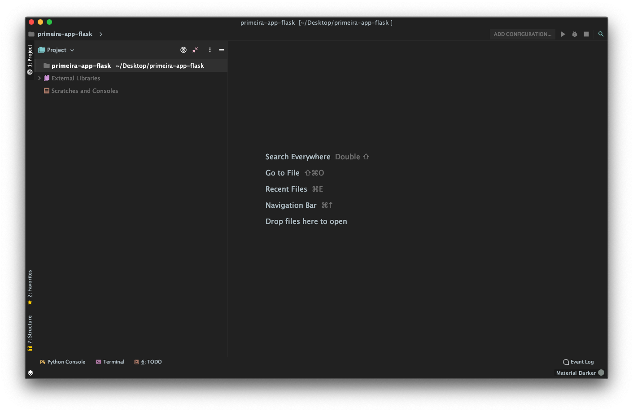
Task: Click the Add Configuration button
Action: coord(523,34)
